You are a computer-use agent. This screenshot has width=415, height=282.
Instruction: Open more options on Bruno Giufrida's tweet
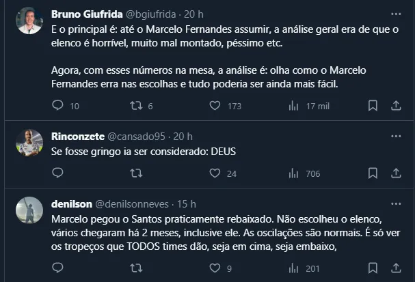click(396, 14)
